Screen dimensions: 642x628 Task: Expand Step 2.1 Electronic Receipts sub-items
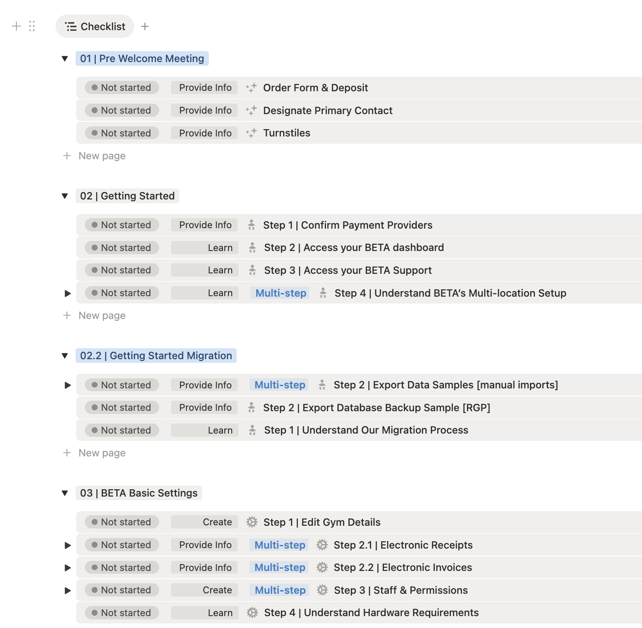pos(68,545)
